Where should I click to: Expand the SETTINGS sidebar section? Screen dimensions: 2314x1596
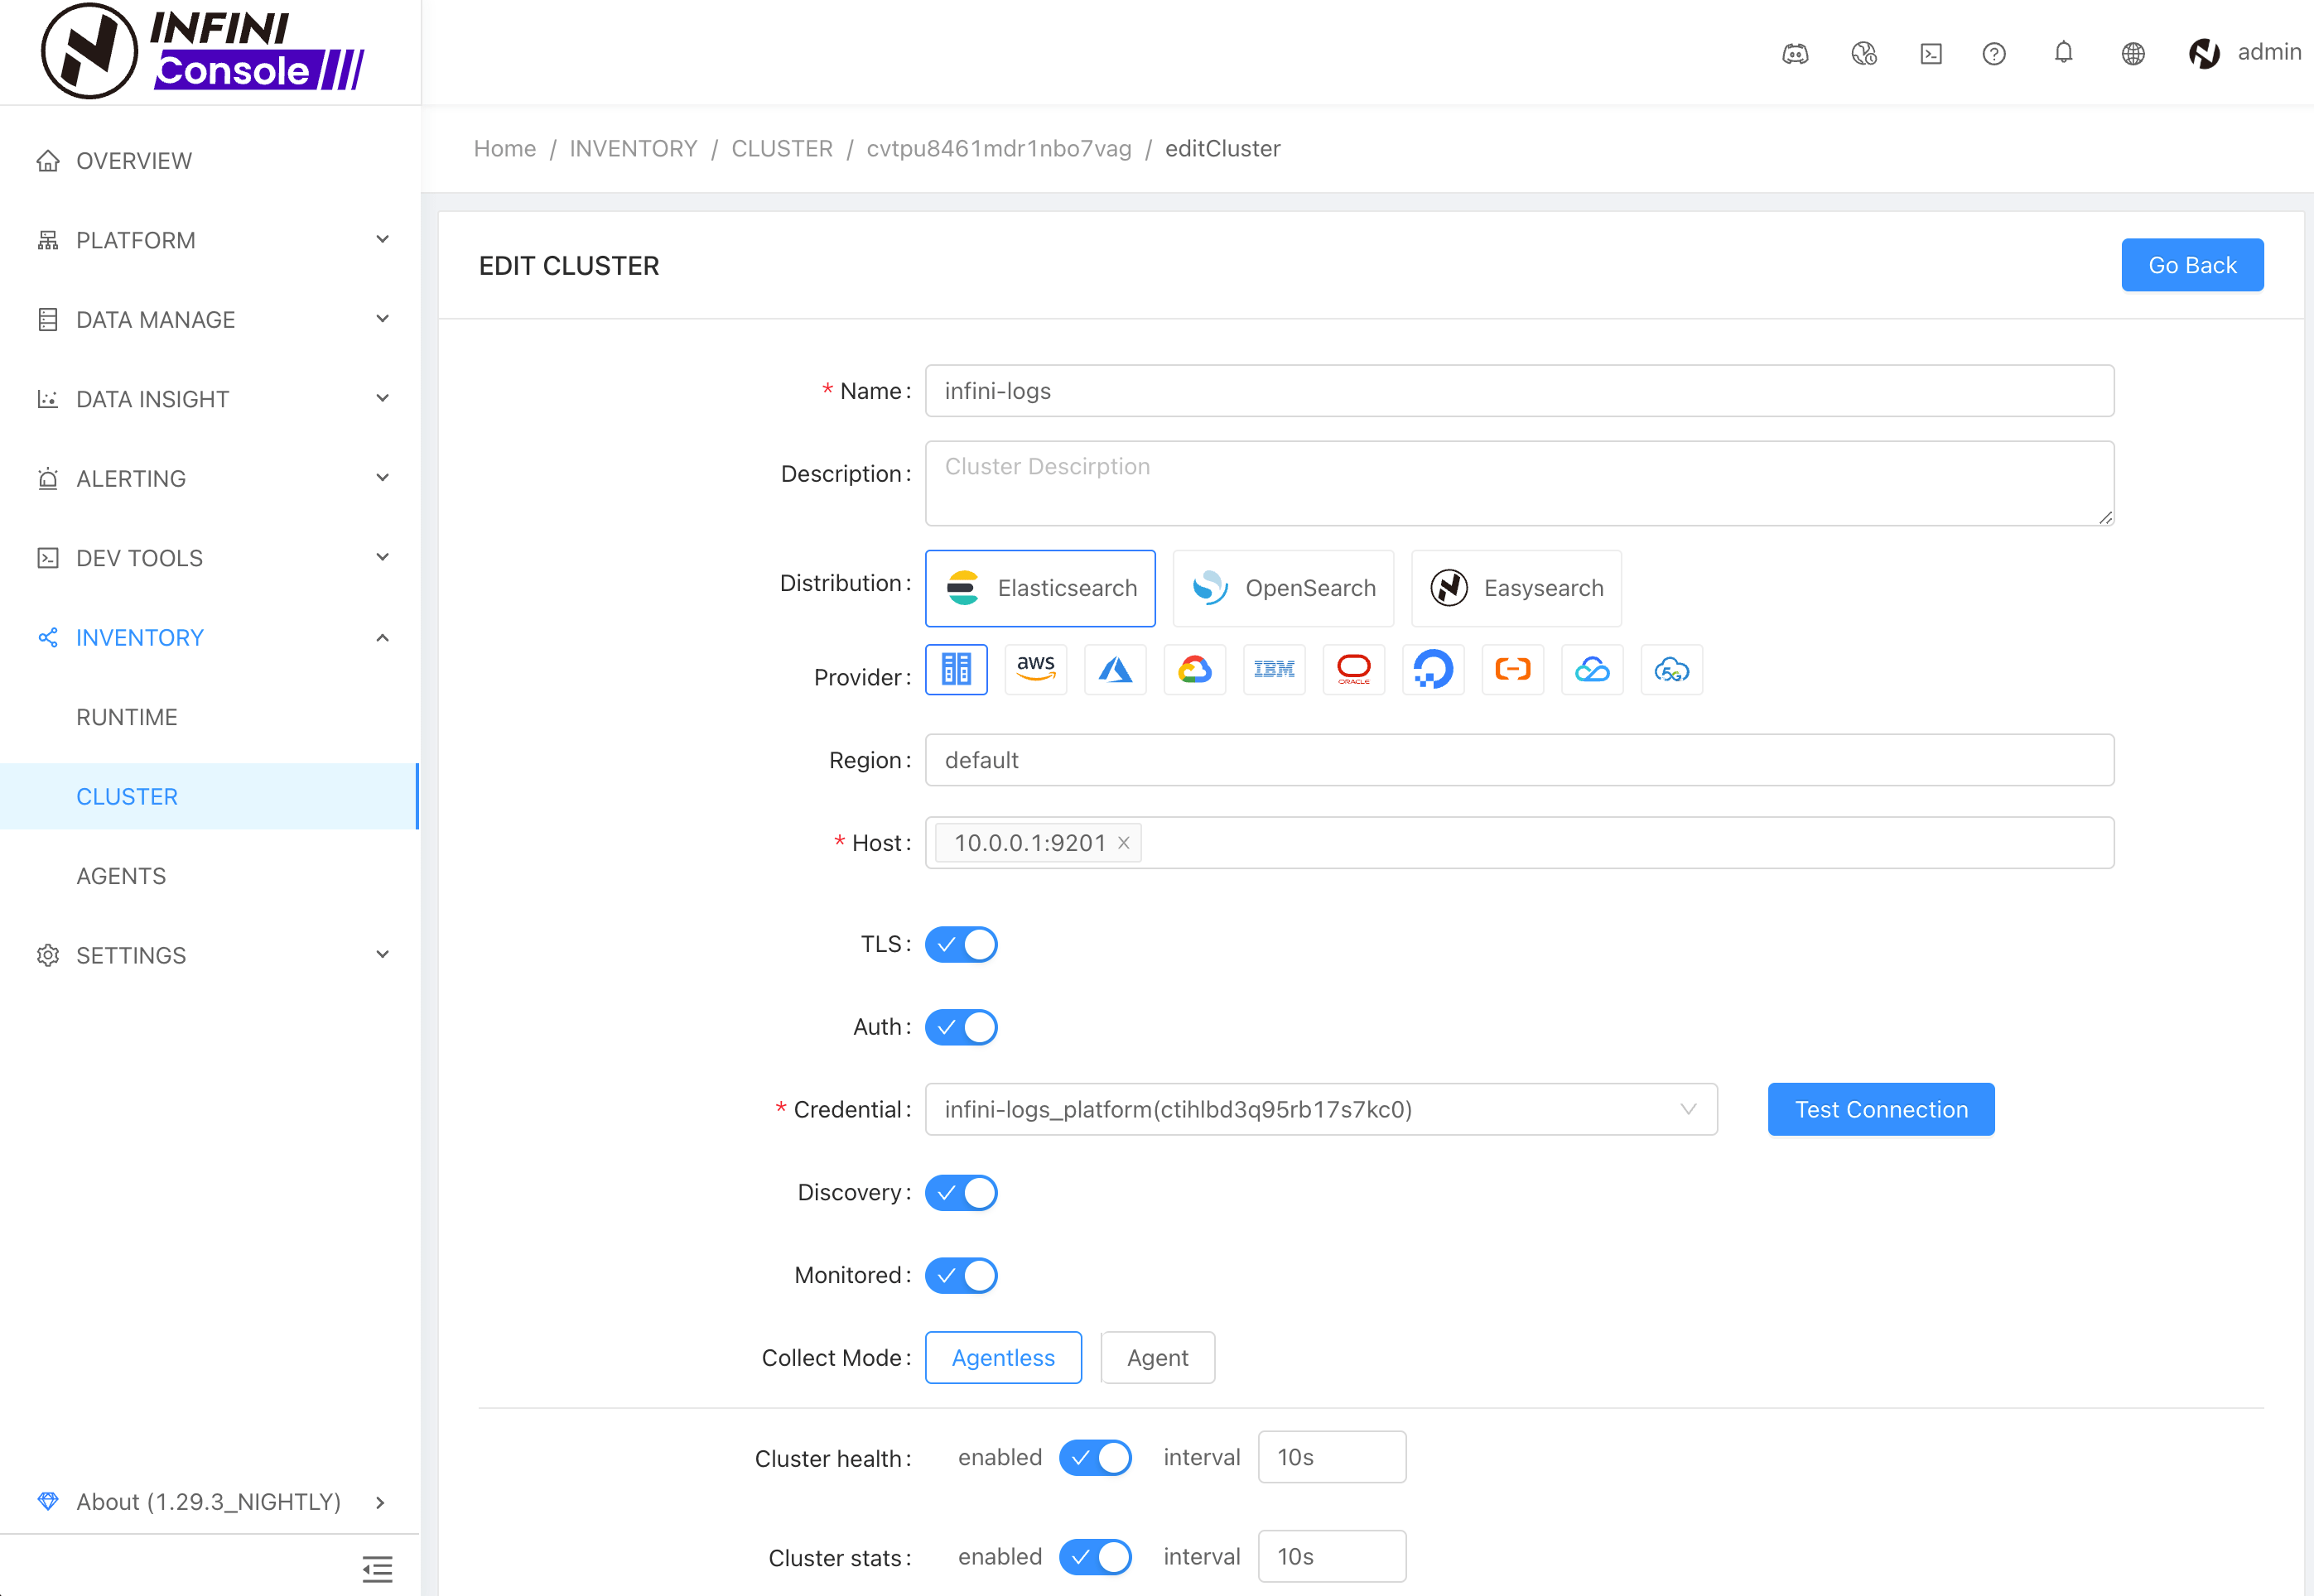pos(210,955)
